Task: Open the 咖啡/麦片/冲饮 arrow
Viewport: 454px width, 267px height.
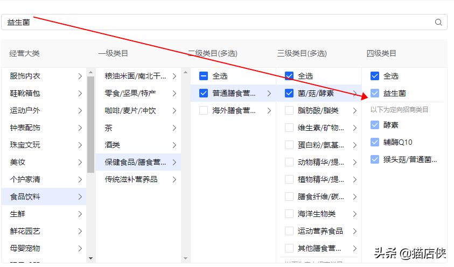Action: click(174, 110)
